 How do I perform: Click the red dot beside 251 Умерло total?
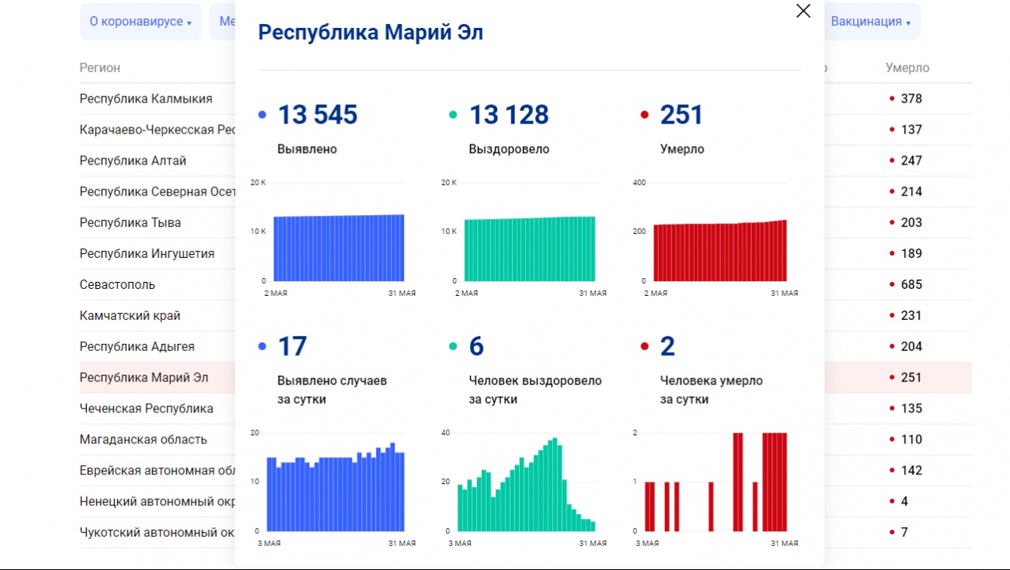tap(644, 116)
